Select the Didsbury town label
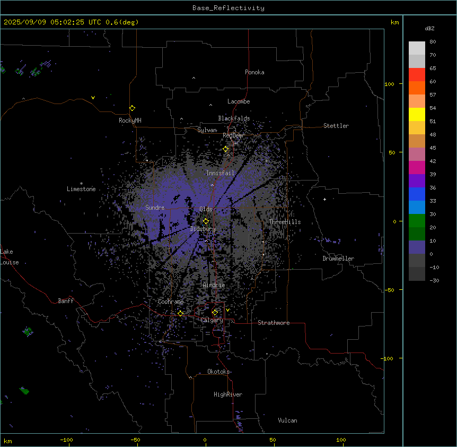The height and width of the screenshot is (447, 457). [203, 229]
